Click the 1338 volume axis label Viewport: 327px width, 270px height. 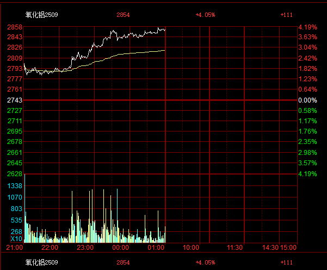15,185
